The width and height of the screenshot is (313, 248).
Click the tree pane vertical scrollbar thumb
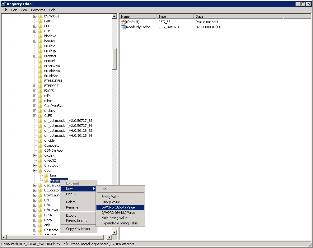[x=114, y=59]
